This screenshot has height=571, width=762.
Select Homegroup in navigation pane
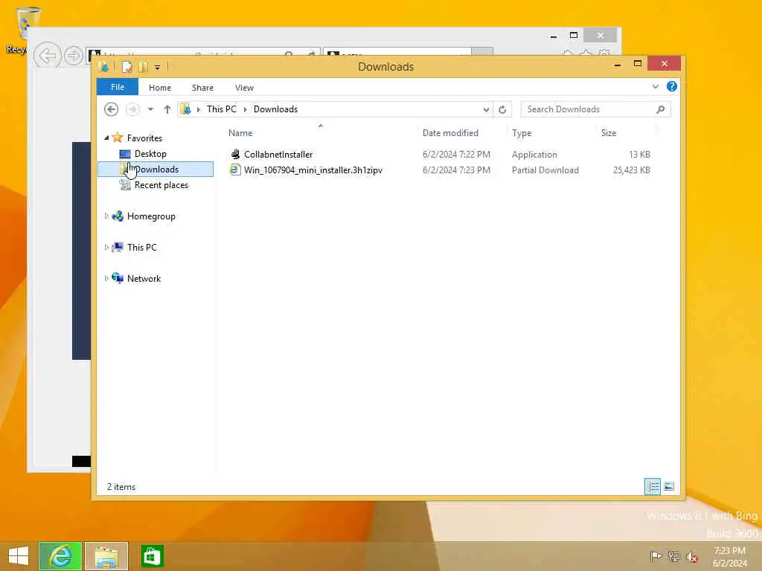(x=150, y=216)
